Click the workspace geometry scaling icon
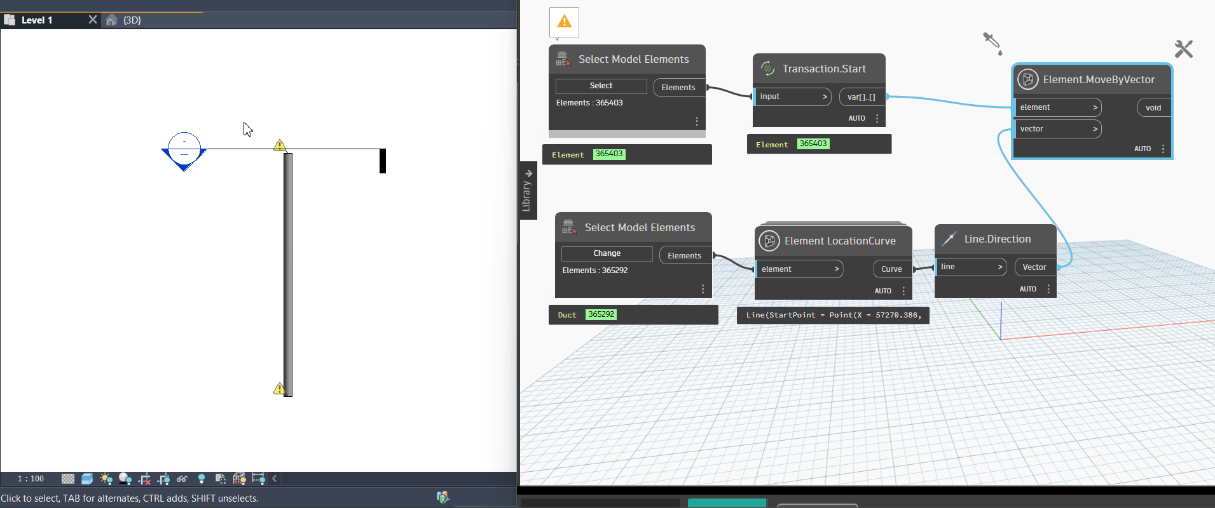This screenshot has width=1215, height=508. (992, 43)
